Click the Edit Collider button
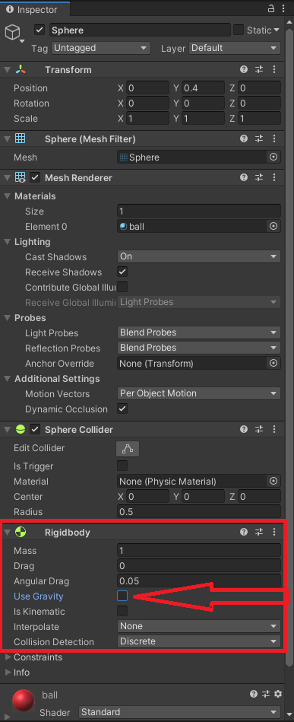The width and height of the screenshot is (294, 722). [128, 448]
